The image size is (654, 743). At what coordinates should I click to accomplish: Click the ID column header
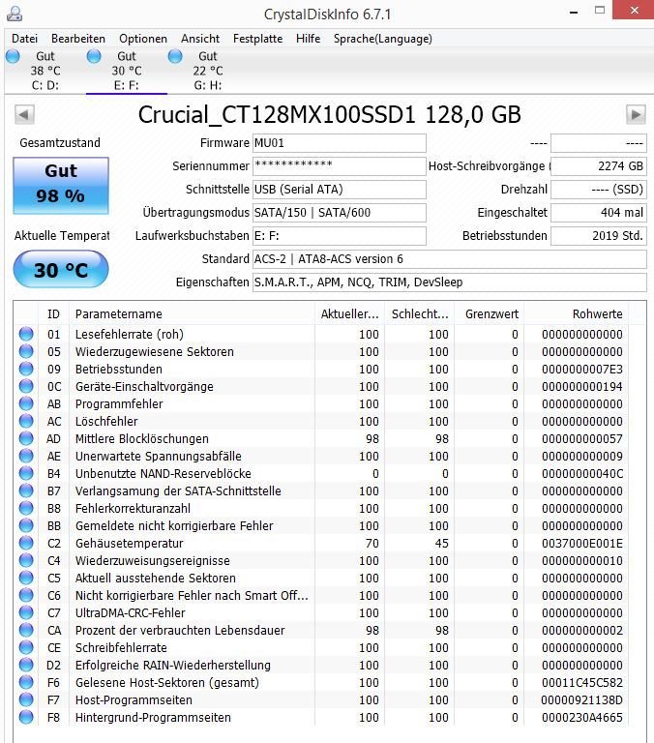[53, 314]
